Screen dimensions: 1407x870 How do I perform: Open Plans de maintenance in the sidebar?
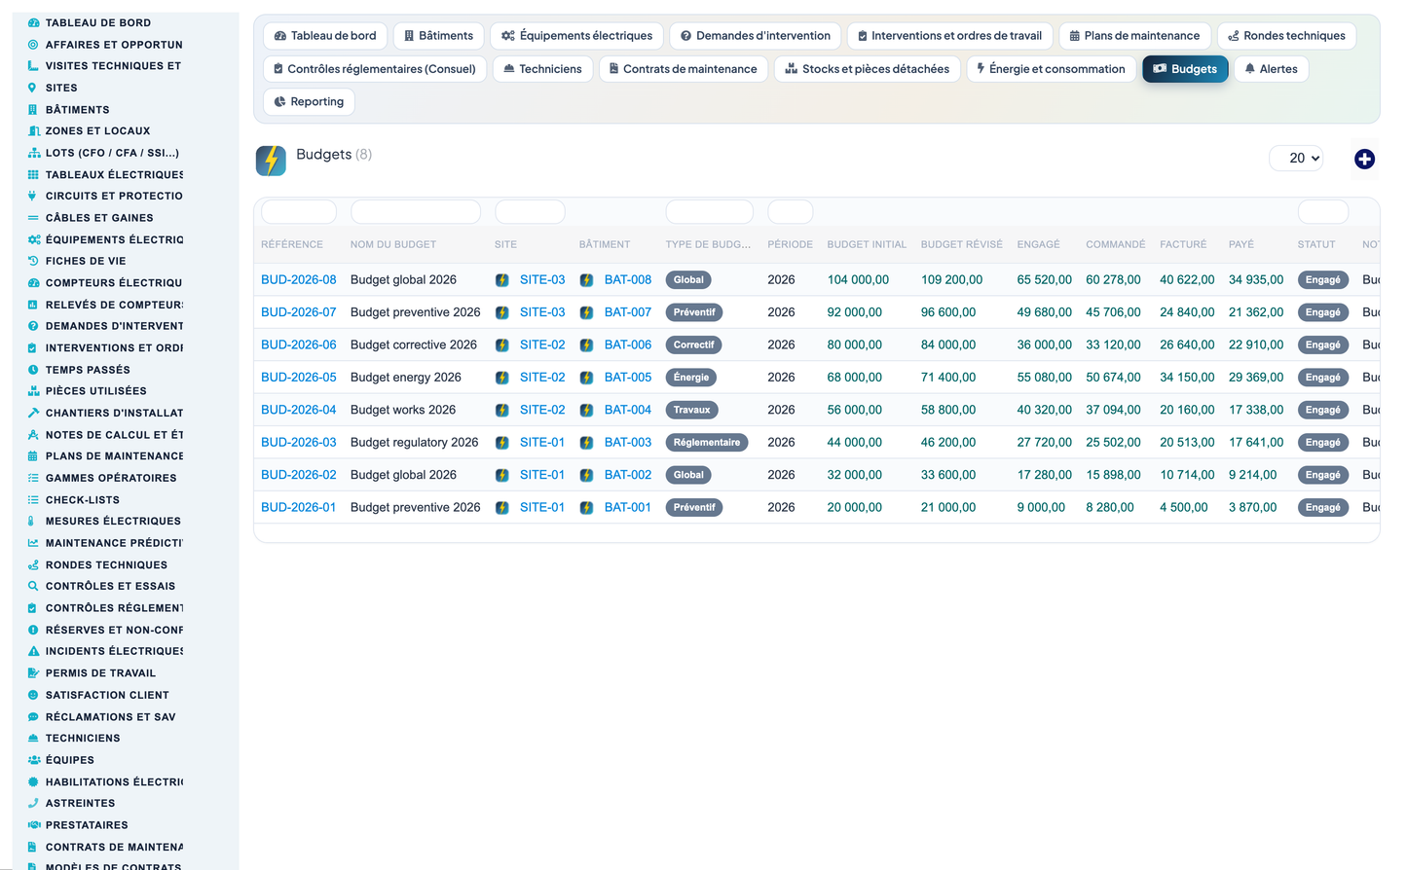(x=114, y=456)
